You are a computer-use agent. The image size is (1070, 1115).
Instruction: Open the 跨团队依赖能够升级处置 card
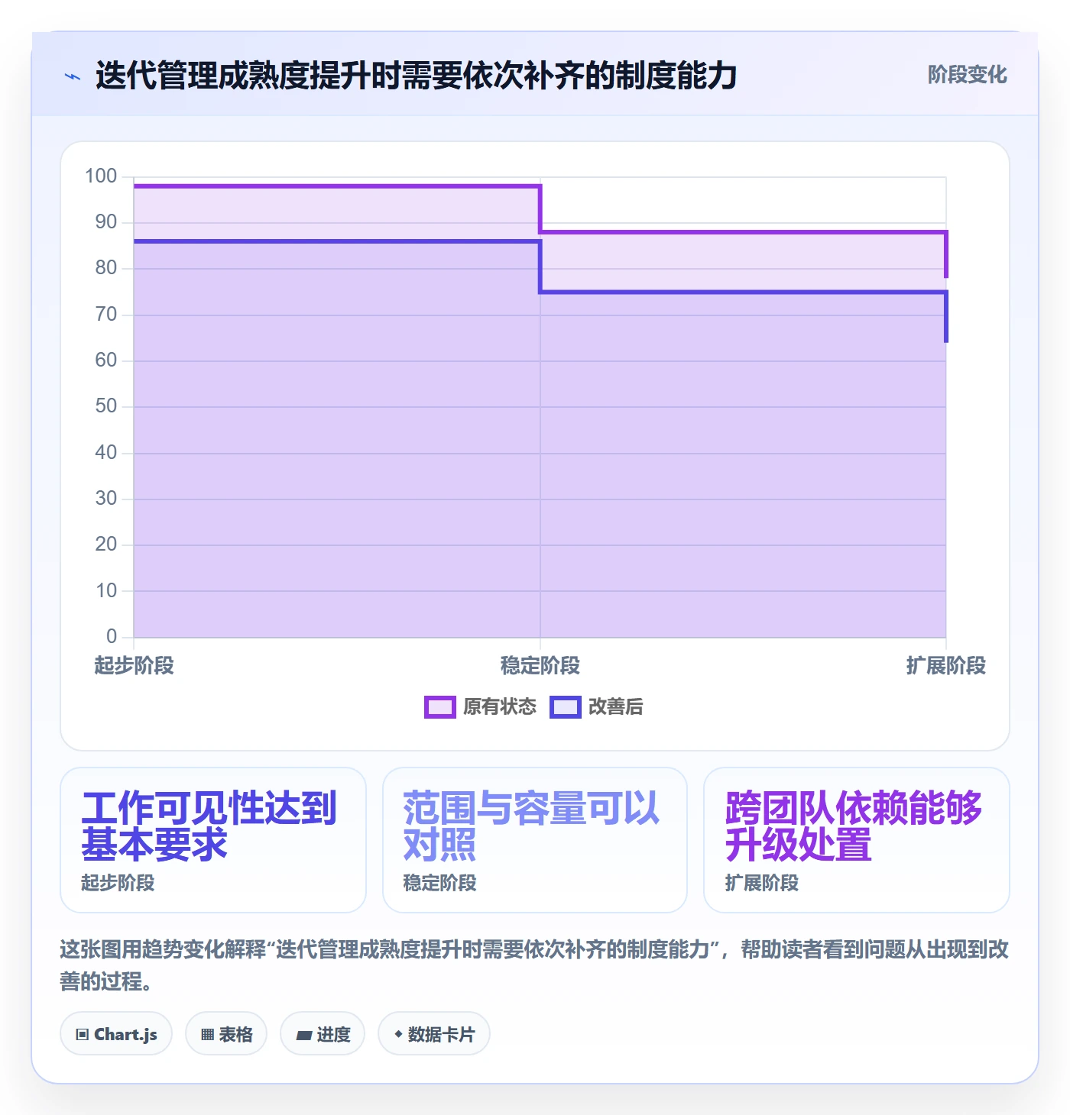pyautogui.click(x=857, y=840)
